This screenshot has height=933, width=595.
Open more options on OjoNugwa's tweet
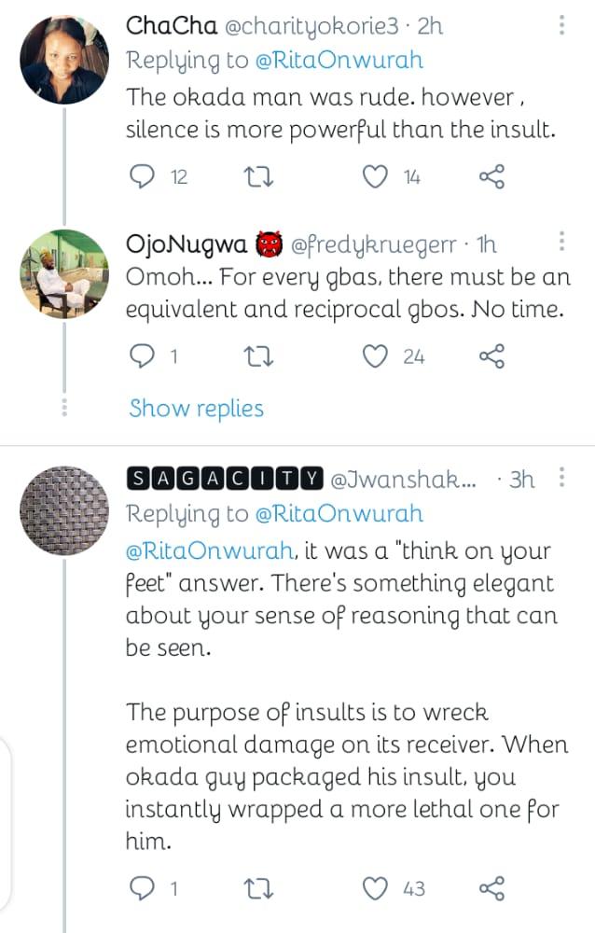[560, 243]
